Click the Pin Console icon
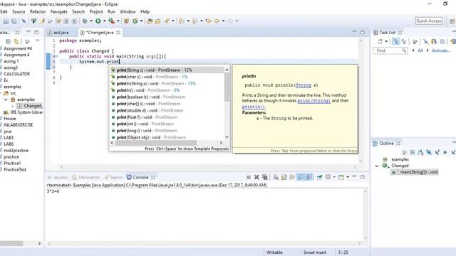Screen dimensions: 456x256 click(319, 177)
